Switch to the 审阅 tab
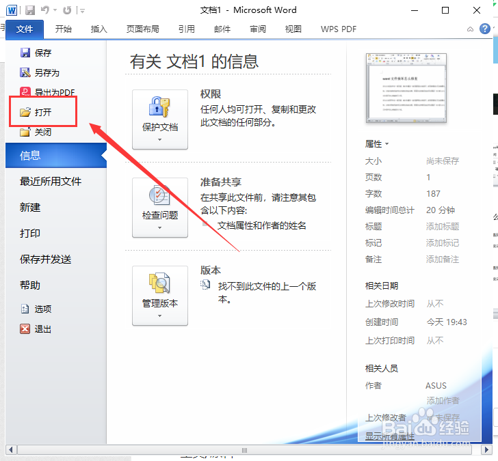Viewport: 498px width, 461px height. pyautogui.click(x=258, y=29)
